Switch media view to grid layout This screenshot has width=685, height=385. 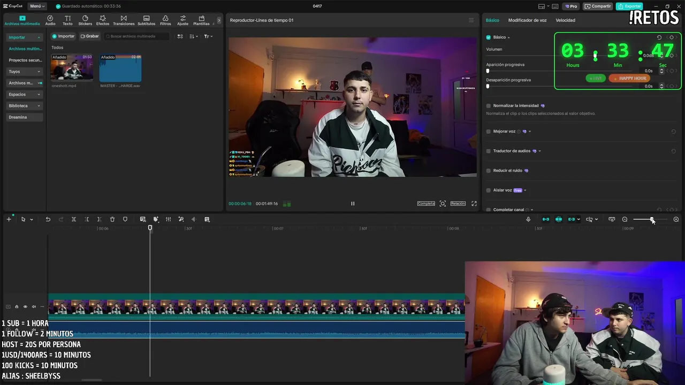(x=180, y=36)
